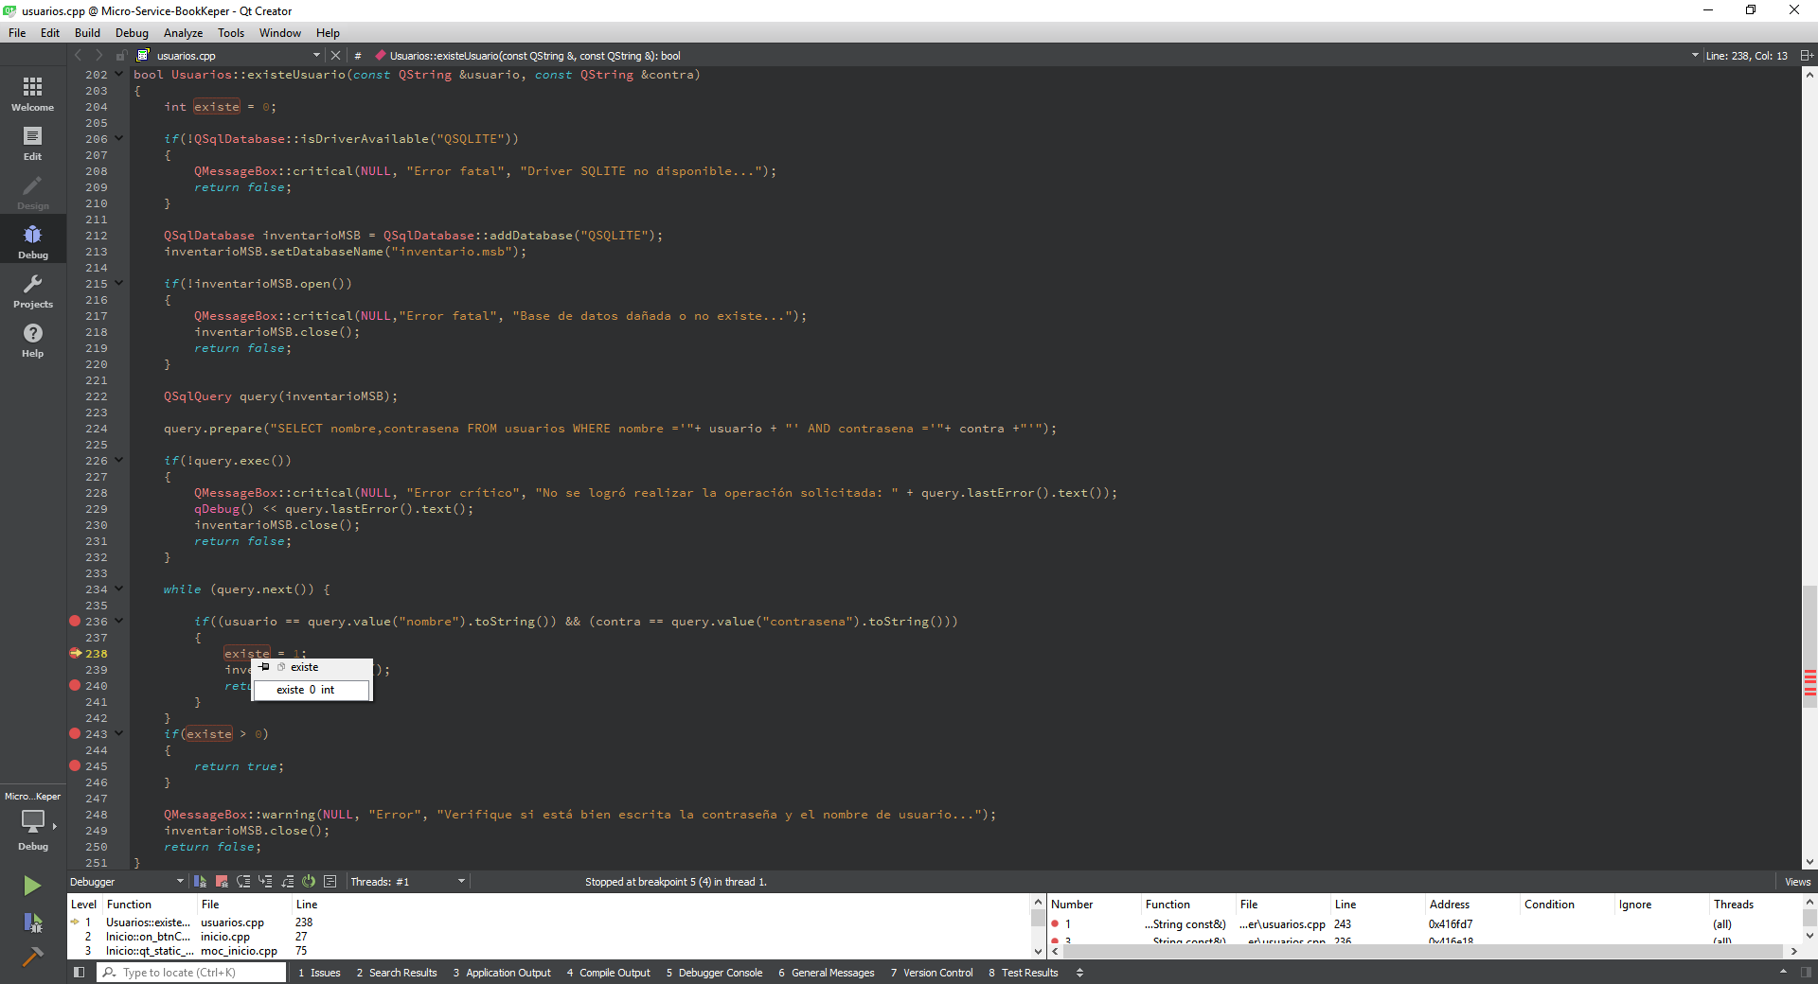Toggle the breakpoint on line 236

point(75,622)
